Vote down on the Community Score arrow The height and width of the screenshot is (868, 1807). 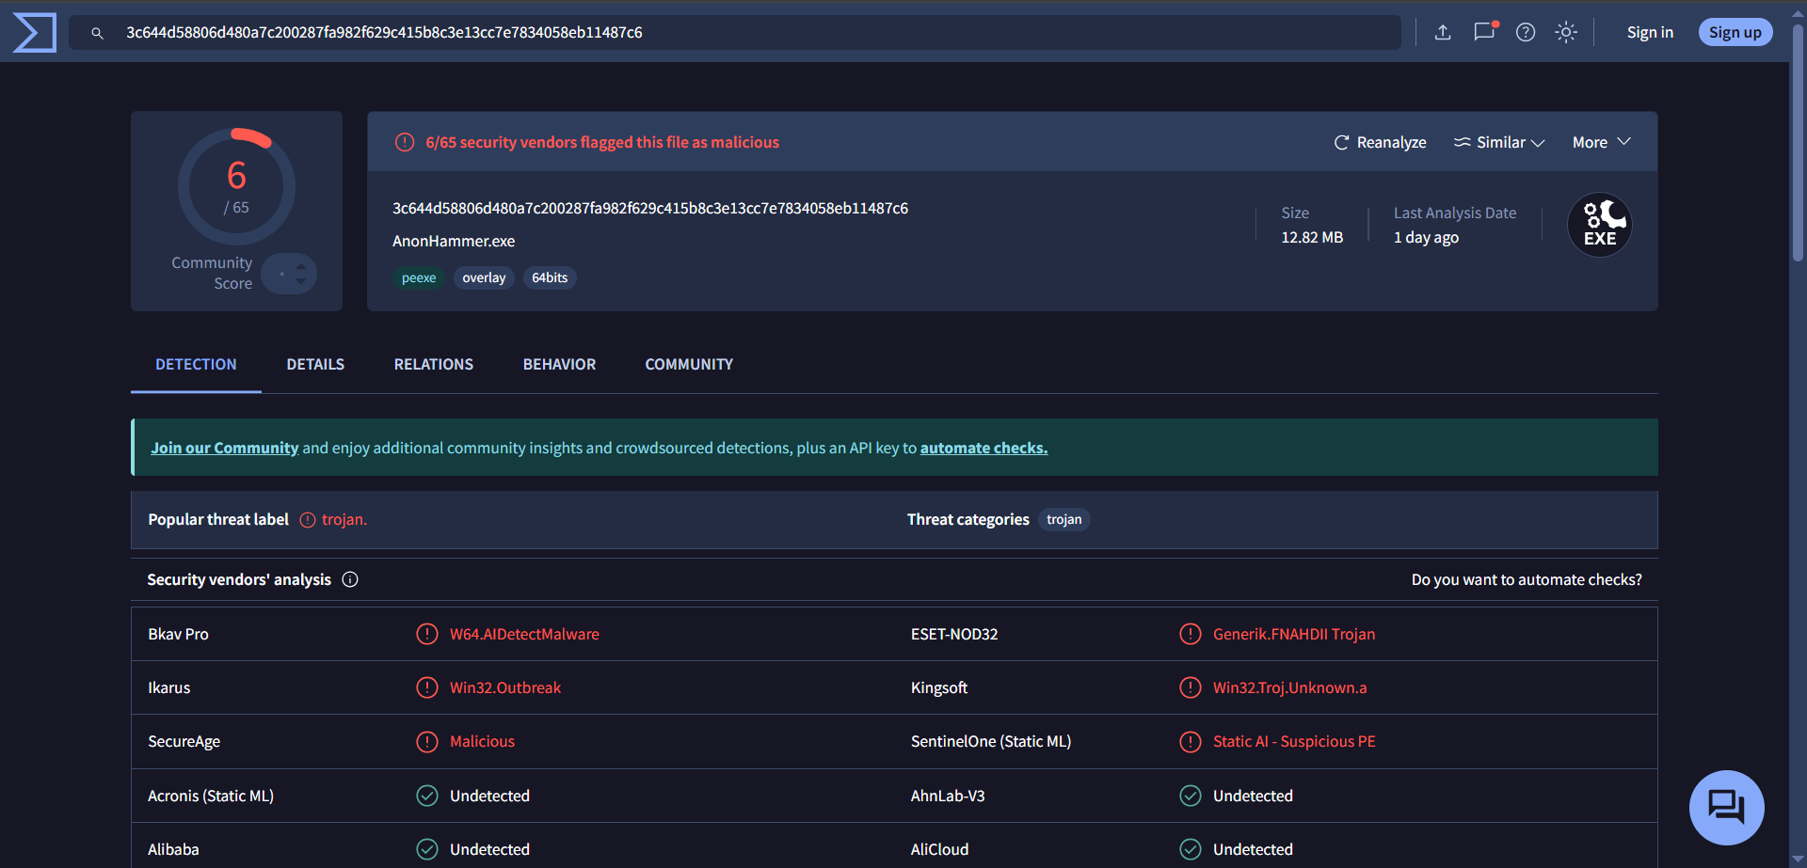[x=301, y=280]
